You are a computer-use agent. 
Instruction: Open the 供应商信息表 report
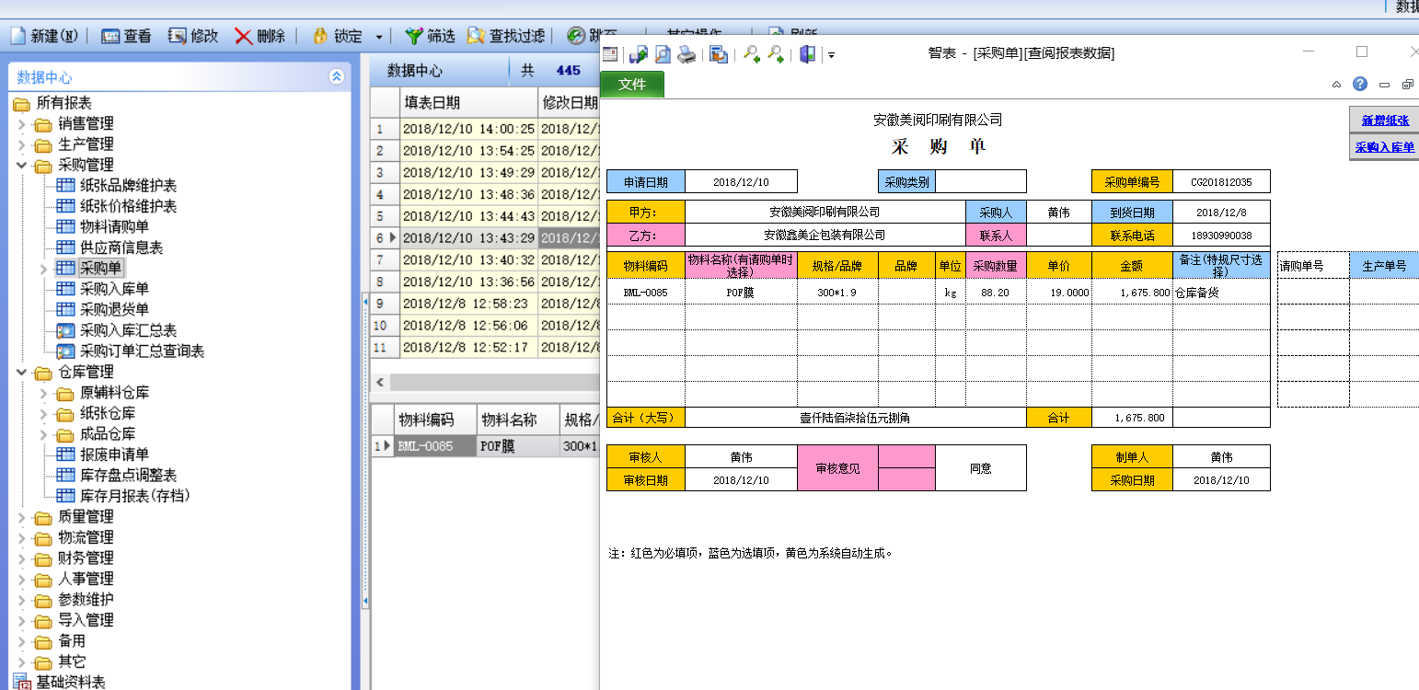[121, 247]
